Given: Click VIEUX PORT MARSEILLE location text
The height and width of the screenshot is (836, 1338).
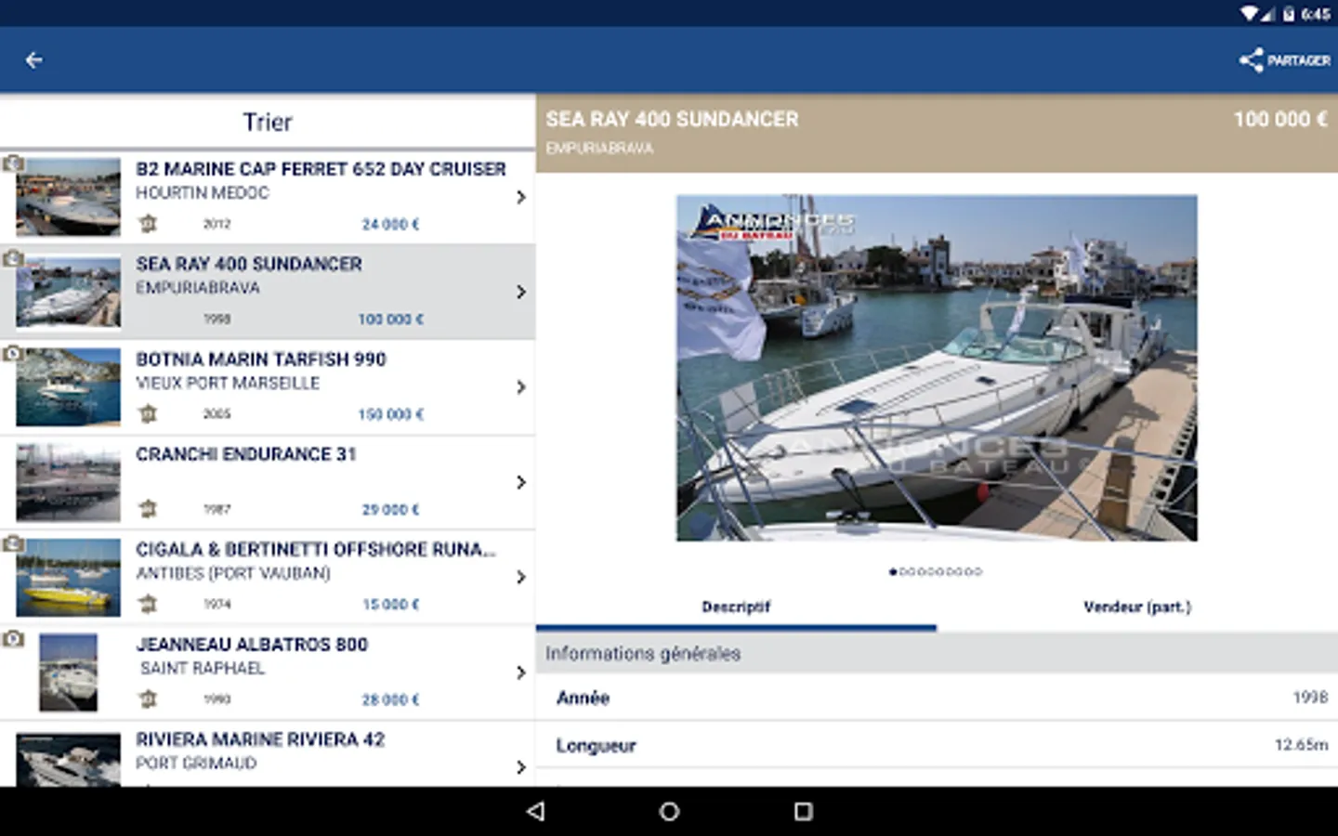Looking at the screenshot, I should tap(228, 383).
